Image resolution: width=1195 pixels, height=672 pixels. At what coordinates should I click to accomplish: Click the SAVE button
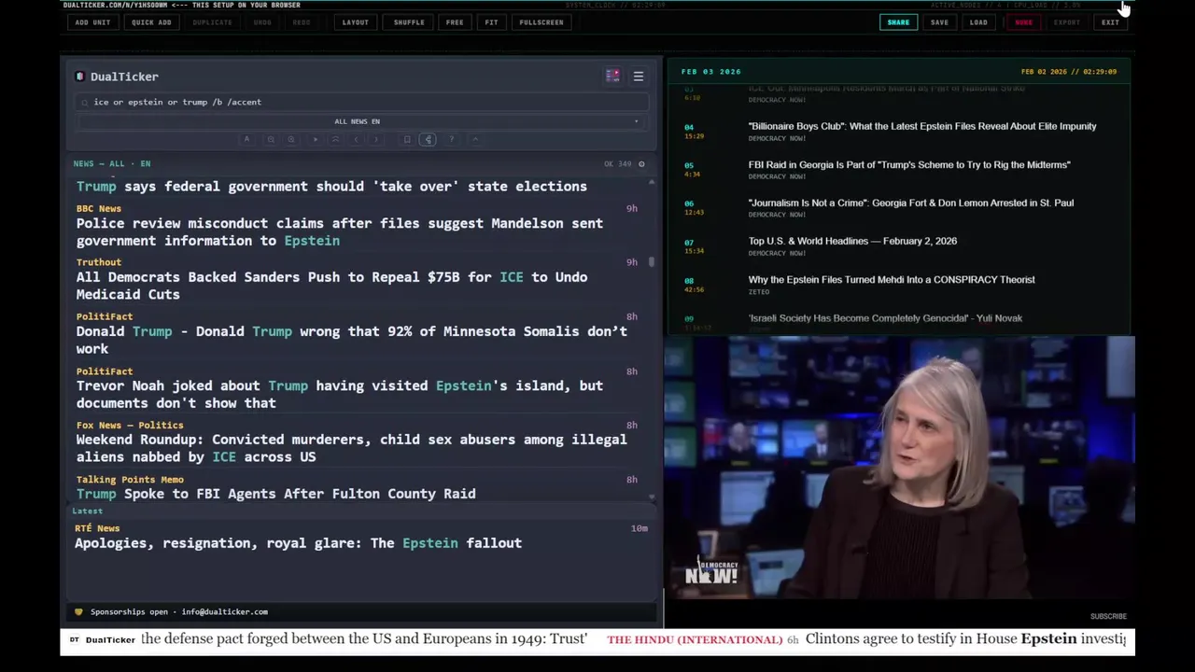click(939, 22)
